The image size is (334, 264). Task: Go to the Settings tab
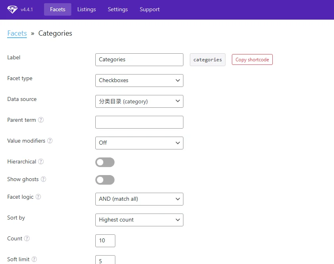click(118, 9)
